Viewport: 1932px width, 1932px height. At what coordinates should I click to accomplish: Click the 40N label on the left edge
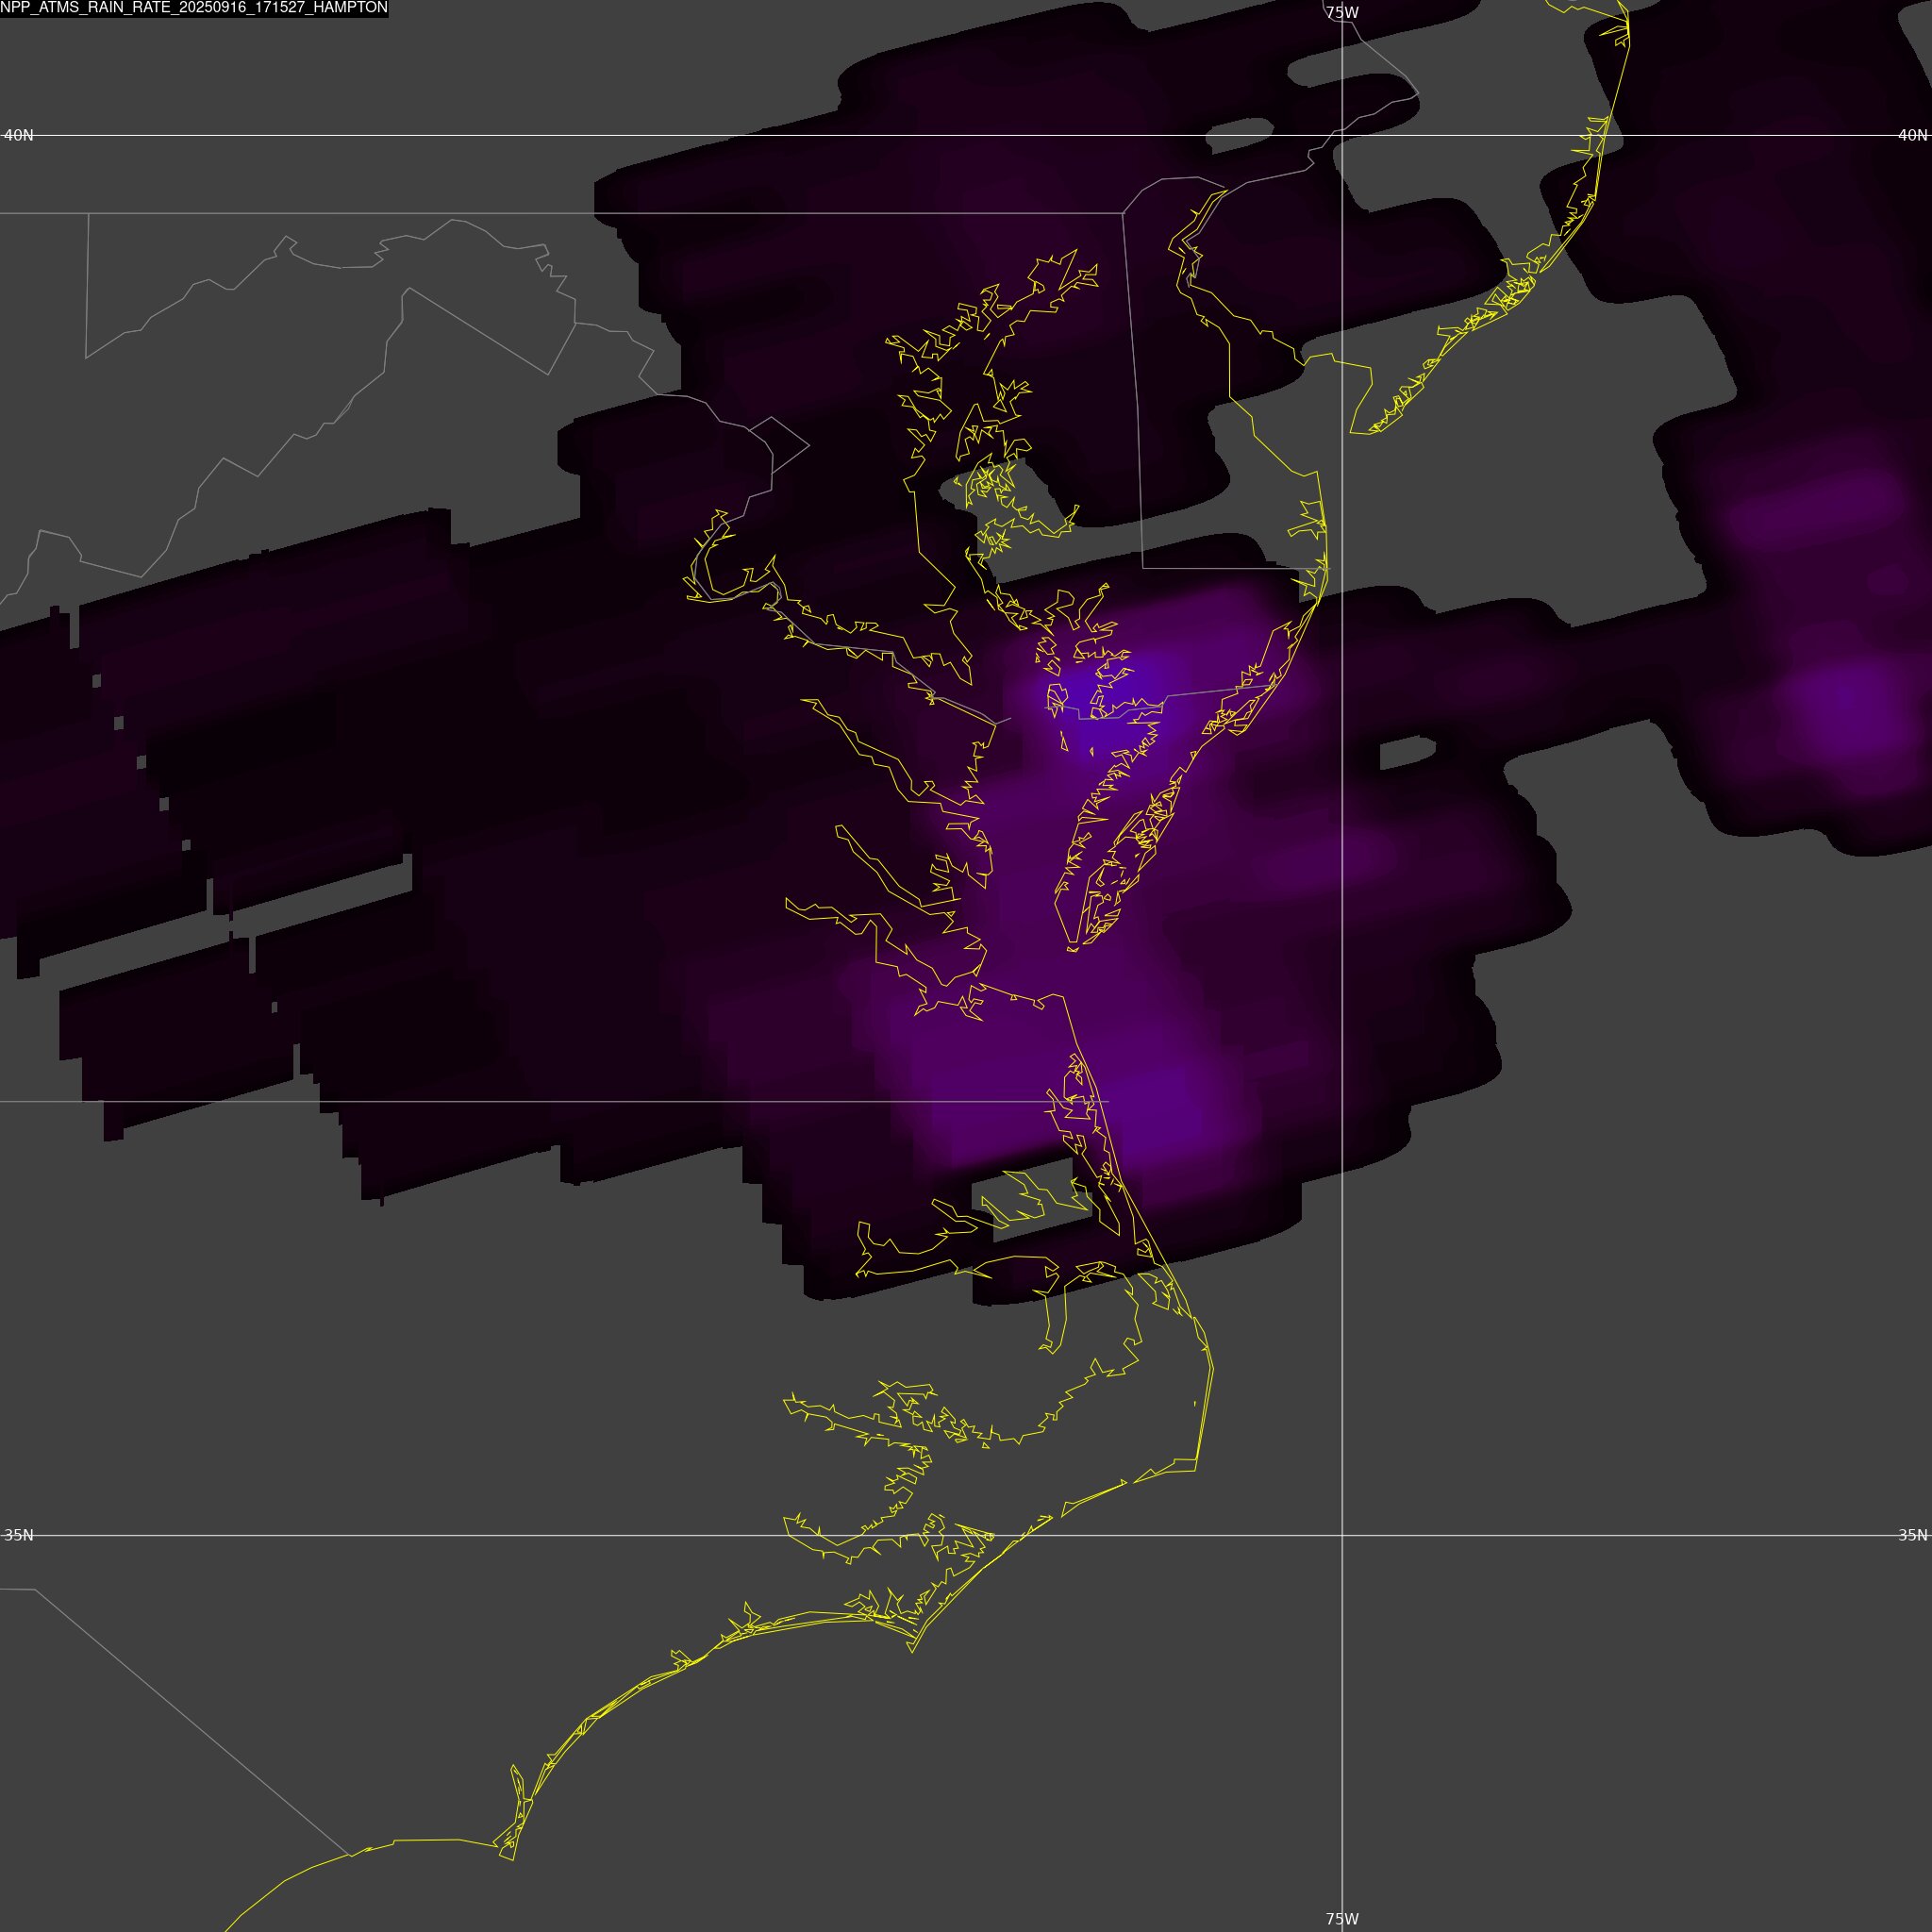[19, 135]
